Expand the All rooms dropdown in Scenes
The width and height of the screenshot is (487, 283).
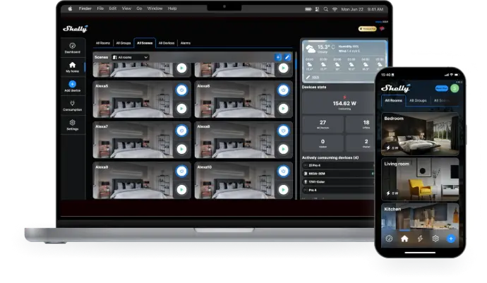coord(131,57)
